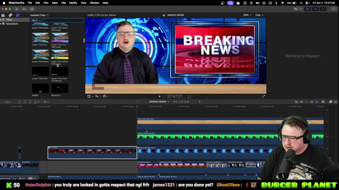The image size is (339, 190).
Task: Toggle skimming in the timeline toolbar
Action: [301, 102]
